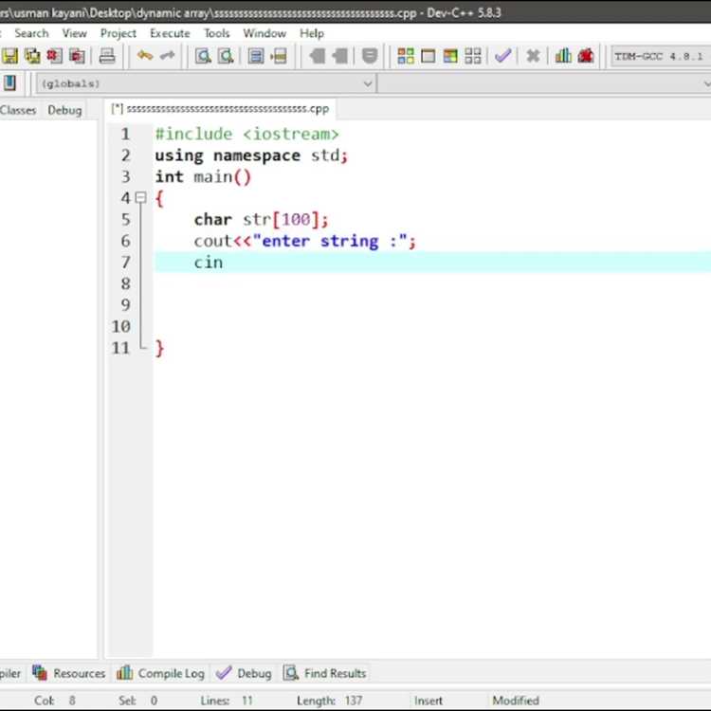Click the blue book icon beside globals

tap(9, 83)
